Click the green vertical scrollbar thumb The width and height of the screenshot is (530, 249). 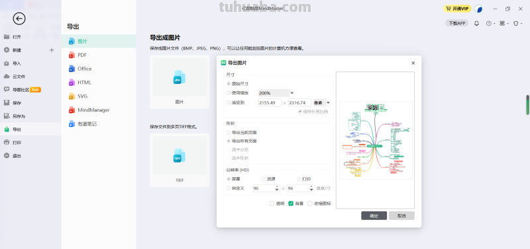[527, 105]
